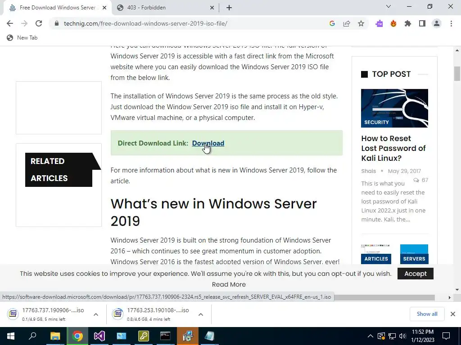
Task: Click horizontal scroll right arrow
Action: tap(449, 297)
